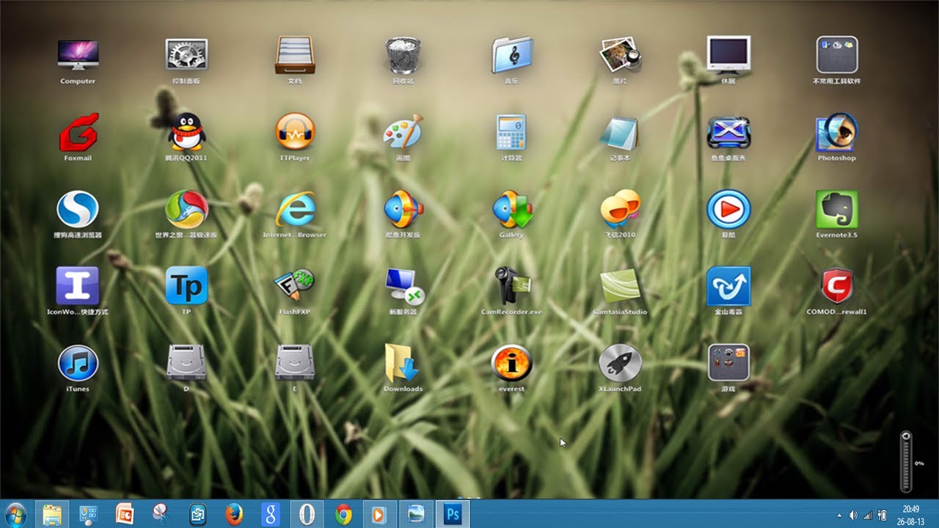
Task: Launch the TP desktop icon
Action: [x=186, y=287]
